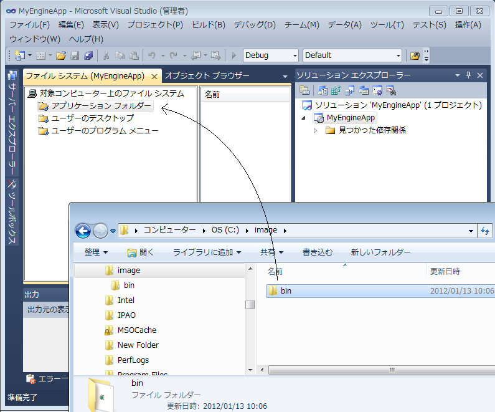Click the Open File toolbar icon
495x412 pixels.
[x=61, y=55]
